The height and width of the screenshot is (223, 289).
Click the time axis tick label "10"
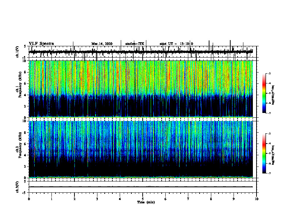point(257,199)
